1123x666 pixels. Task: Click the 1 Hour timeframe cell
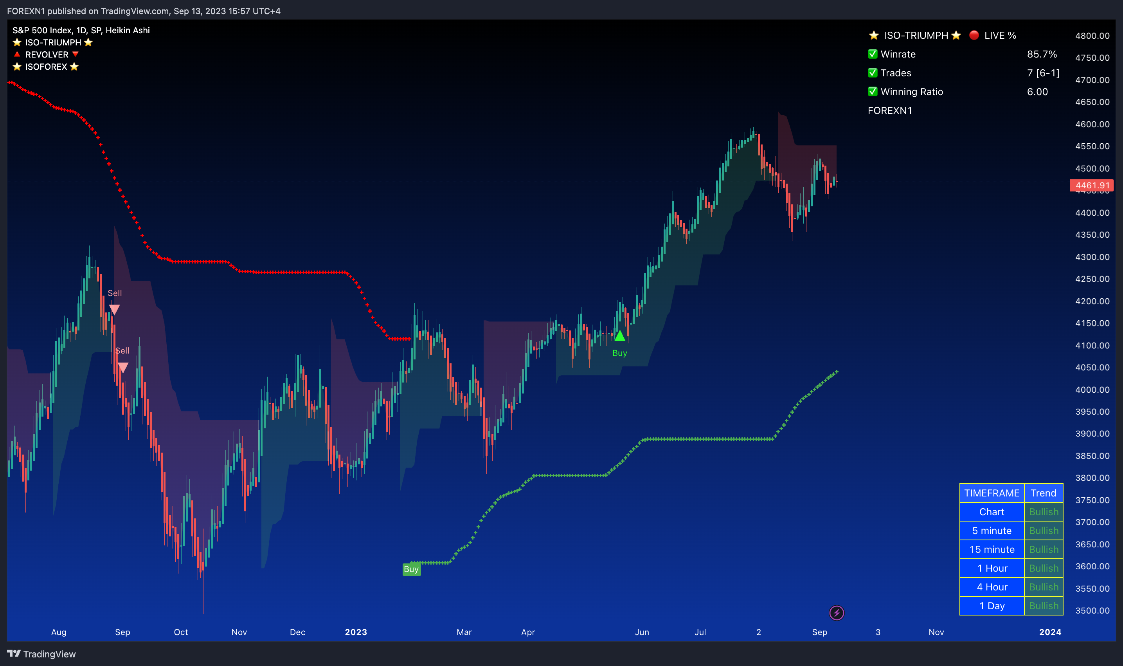(x=992, y=568)
